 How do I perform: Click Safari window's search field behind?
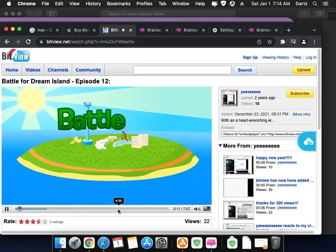(168, 14)
